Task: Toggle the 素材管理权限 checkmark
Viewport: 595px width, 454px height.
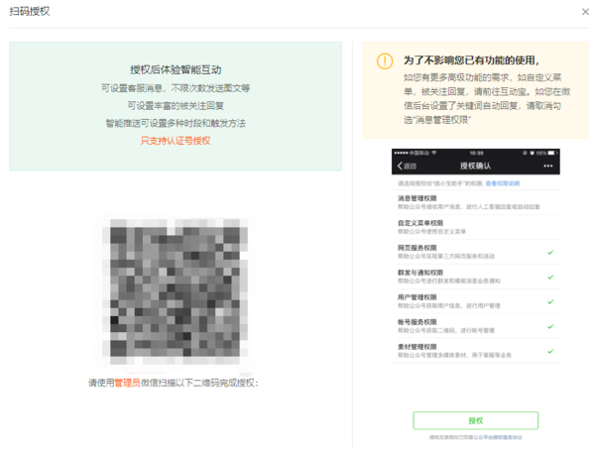Action: pos(550,351)
